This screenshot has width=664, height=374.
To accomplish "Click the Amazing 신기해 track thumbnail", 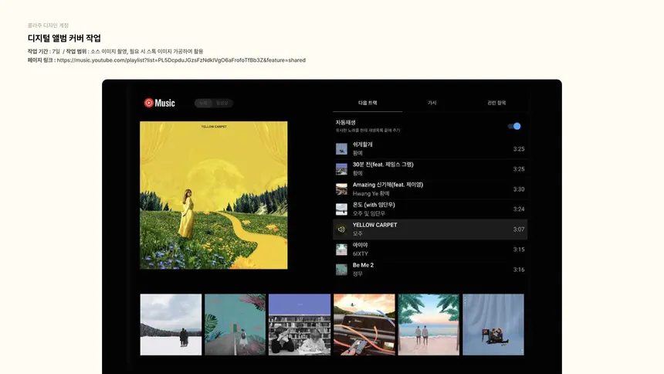I will click(x=341, y=189).
